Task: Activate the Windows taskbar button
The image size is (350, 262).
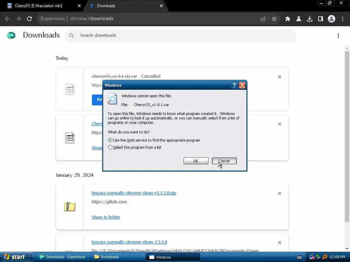Action: pos(173,257)
